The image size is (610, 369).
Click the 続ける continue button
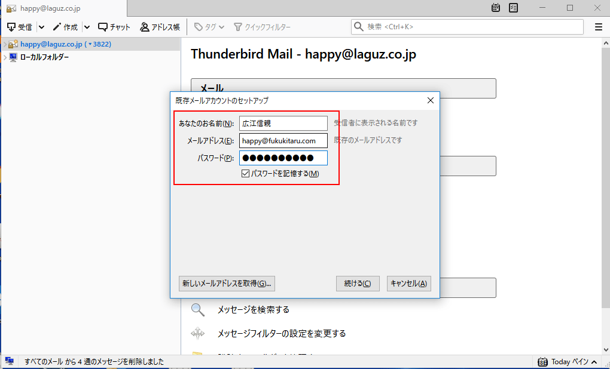[x=358, y=284]
